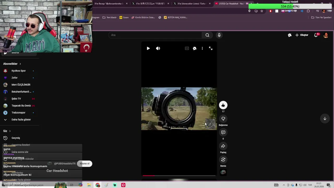
Task: Open Taşacak Bu Deniz channel
Action: [21, 105]
